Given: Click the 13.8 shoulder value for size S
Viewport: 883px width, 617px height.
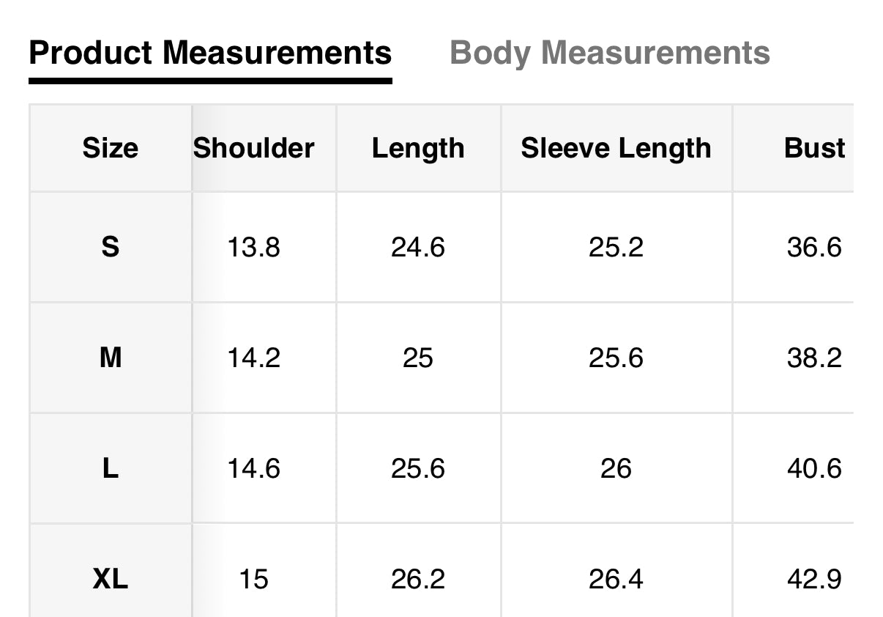Looking at the screenshot, I should pyautogui.click(x=253, y=248).
